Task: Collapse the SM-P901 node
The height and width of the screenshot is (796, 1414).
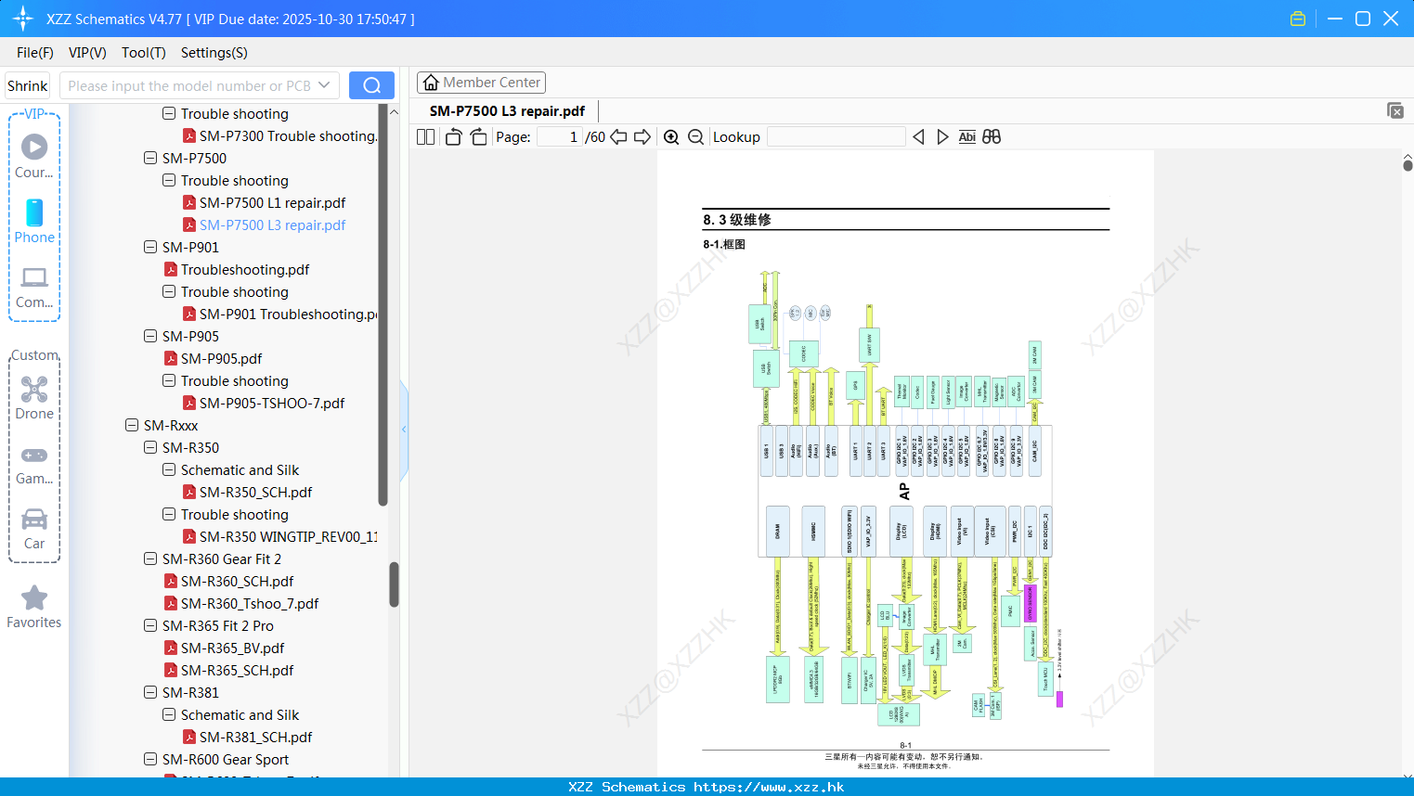Action: click(150, 247)
